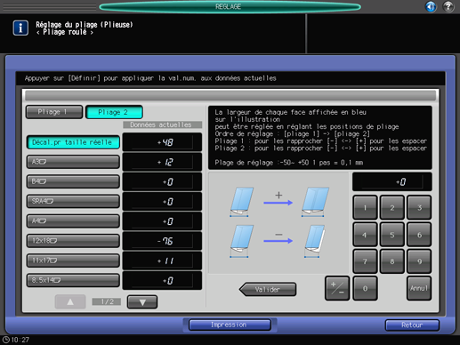The height and width of the screenshot is (345, 460).
Task: Click the +12 value for A3
Action: click(x=162, y=162)
